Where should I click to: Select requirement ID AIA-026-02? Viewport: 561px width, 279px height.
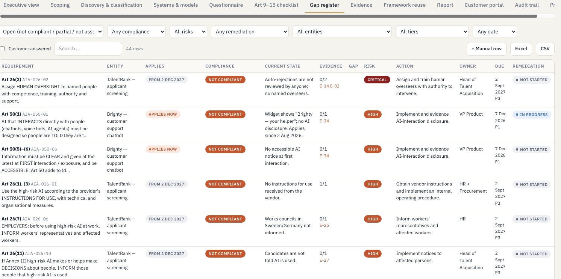(35, 80)
